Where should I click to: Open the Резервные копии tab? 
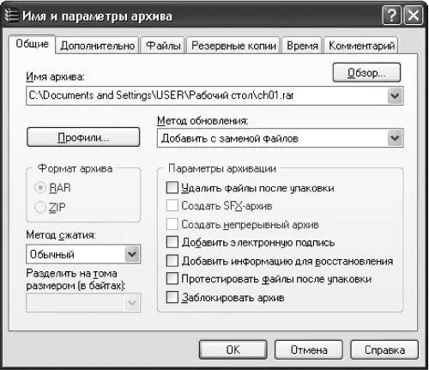point(233,45)
